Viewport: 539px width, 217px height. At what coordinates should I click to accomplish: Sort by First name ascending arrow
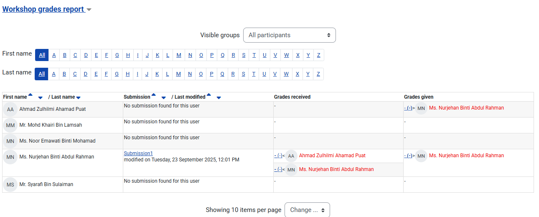30,95
